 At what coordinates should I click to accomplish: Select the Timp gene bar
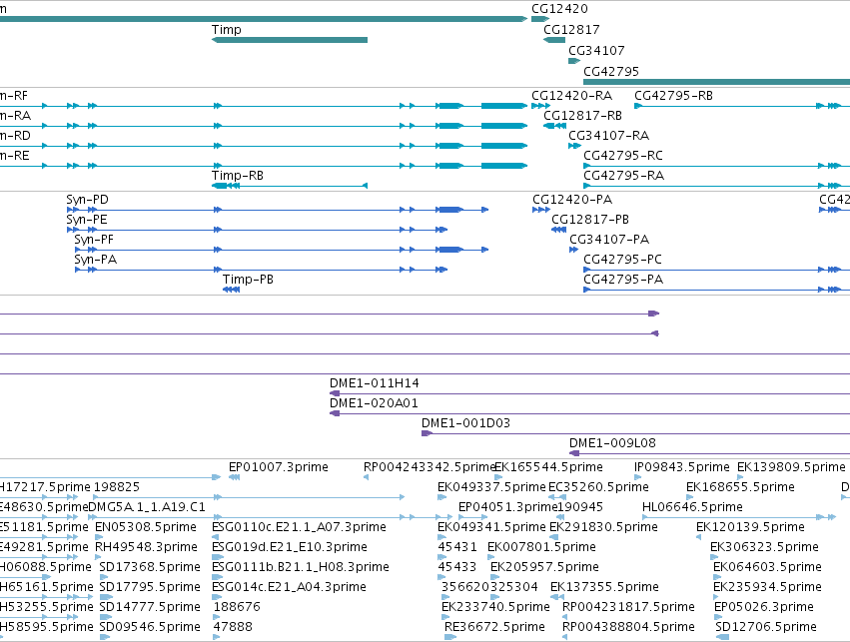(290, 40)
